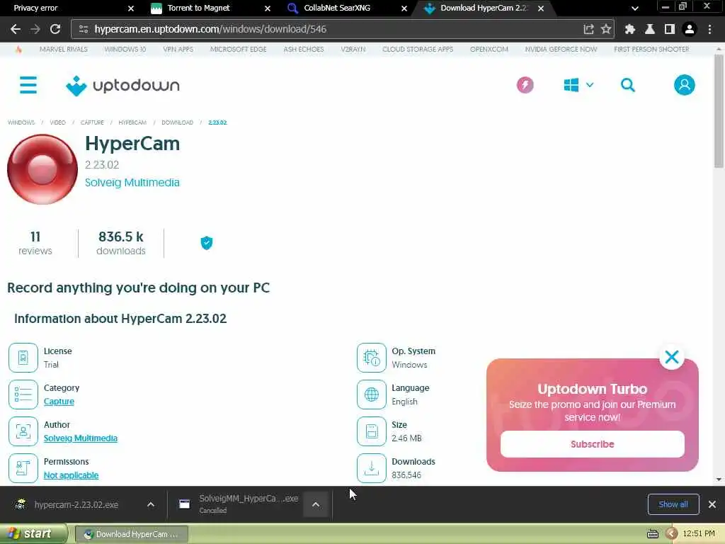Click the Language globe icon
This screenshot has width=725, height=544.
[371, 395]
